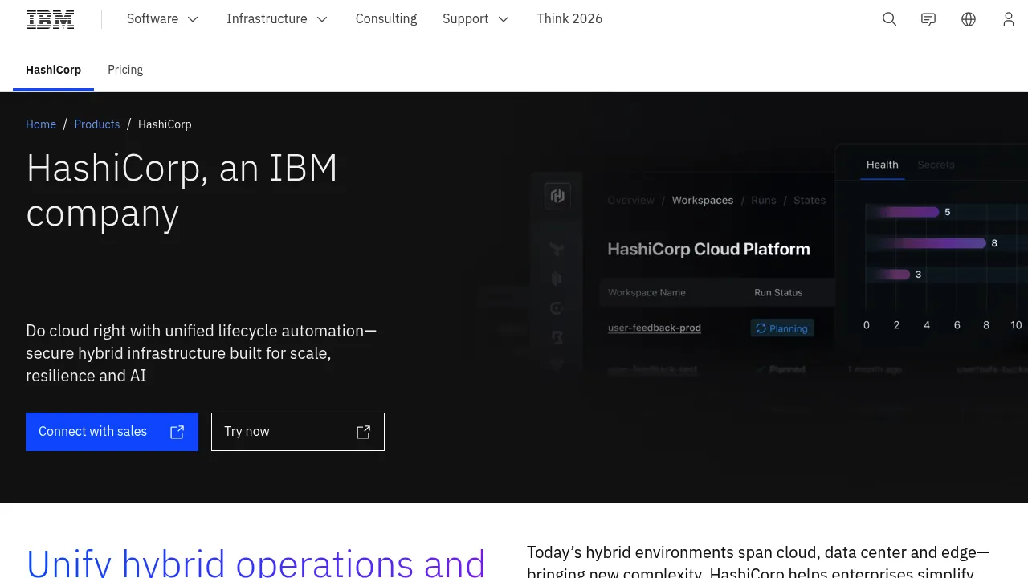This screenshot has height=578, width=1028.
Task: Click the Connect with sales button
Action: 112,432
